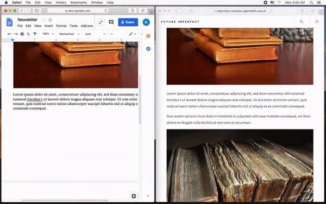Click the side panel arrow at the bottom right of Docs
This screenshot has height=204, width=326.
148,196
